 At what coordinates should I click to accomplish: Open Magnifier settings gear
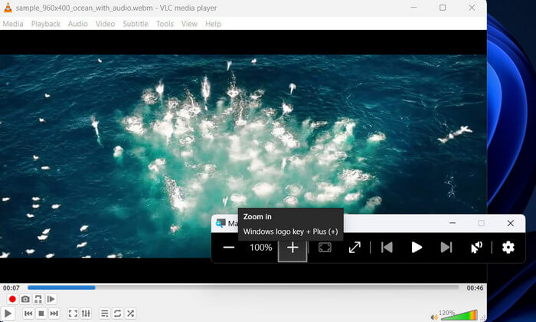click(508, 248)
